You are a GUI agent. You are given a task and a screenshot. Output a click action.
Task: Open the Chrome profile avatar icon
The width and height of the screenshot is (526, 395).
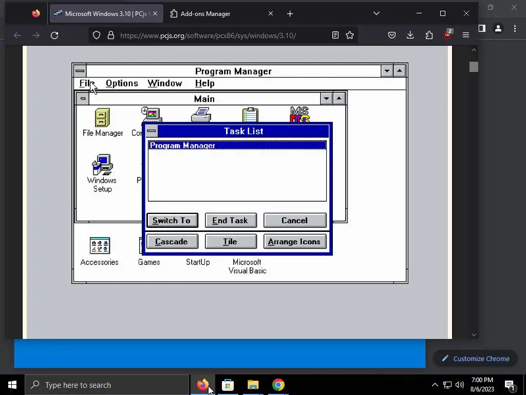pyautogui.click(x=498, y=29)
